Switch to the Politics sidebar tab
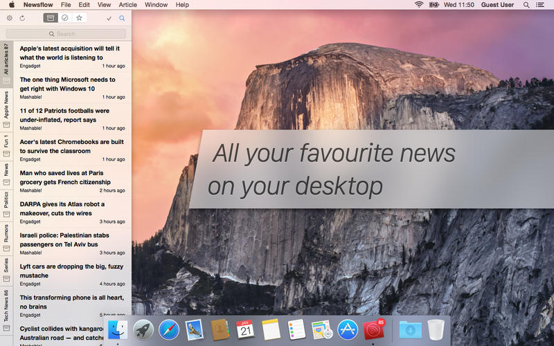This screenshot has width=554, height=346. pyautogui.click(x=6, y=204)
